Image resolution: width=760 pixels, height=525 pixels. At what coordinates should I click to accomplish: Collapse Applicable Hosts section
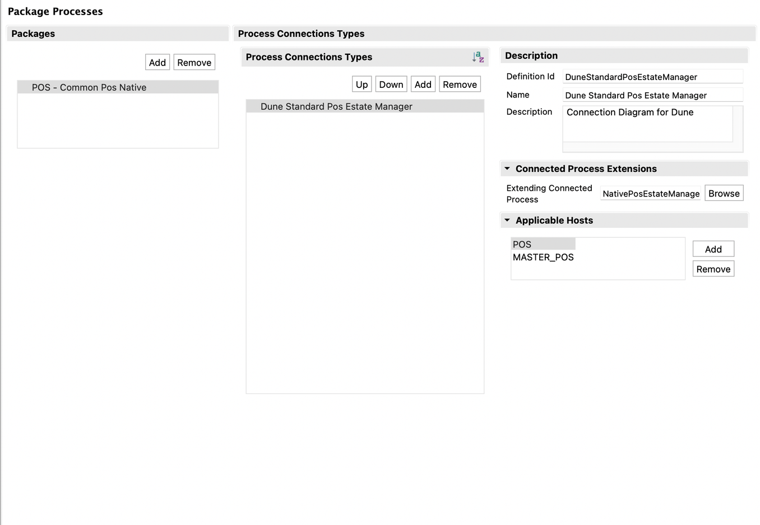[x=507, y=220]
